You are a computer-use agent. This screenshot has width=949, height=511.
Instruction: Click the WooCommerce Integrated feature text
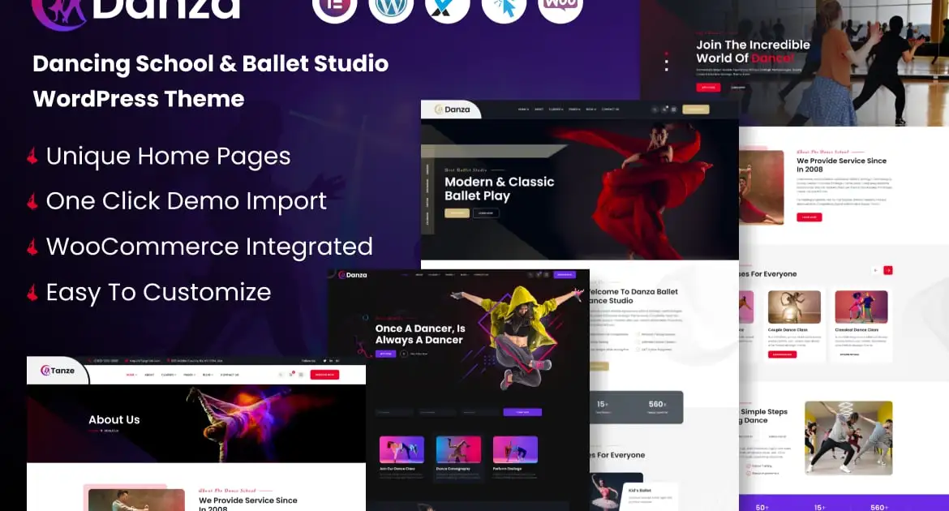point(209,247)
